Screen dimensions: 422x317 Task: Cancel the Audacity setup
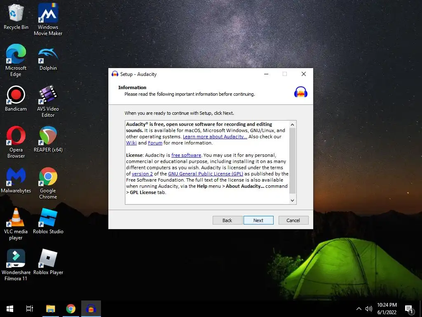(293, 220)
